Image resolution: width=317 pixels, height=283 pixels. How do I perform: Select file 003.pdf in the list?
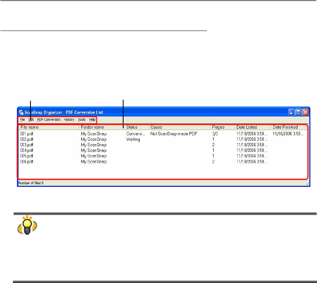point(26,145)
